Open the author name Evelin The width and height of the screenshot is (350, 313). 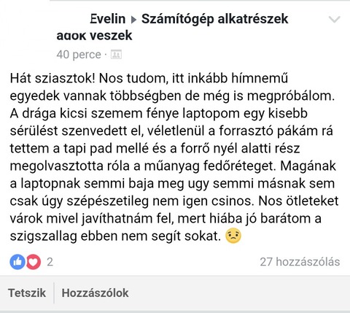(x=108, y=19)
